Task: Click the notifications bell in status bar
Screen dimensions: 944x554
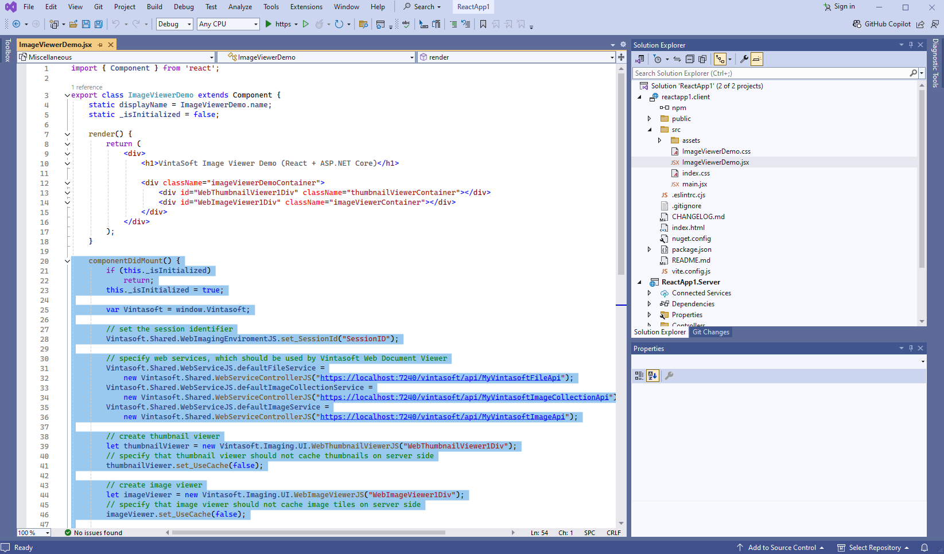Action: click(x=924, y=548)
